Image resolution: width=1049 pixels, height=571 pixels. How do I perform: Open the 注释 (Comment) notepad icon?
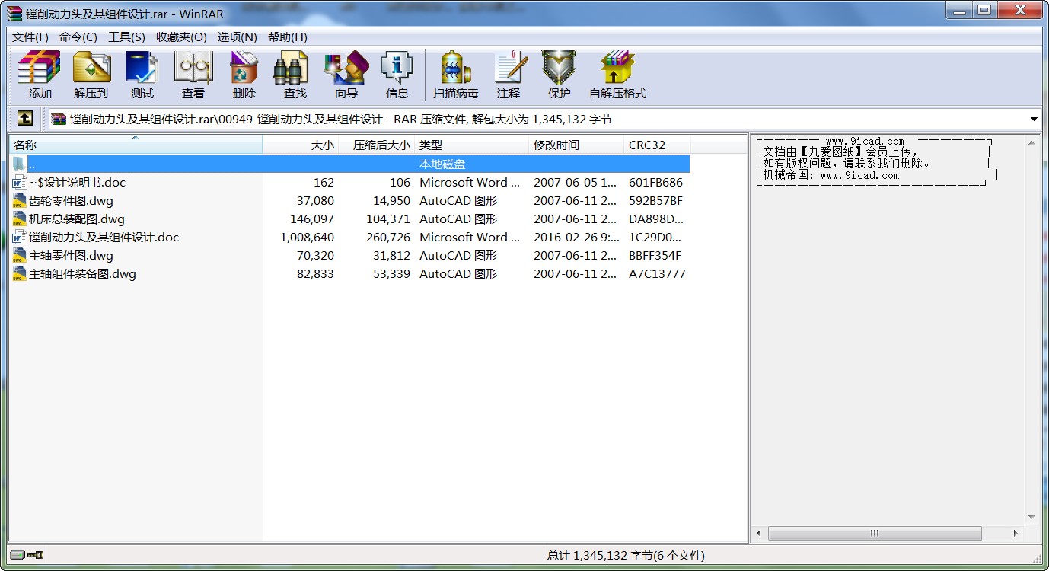click(509, 74)
